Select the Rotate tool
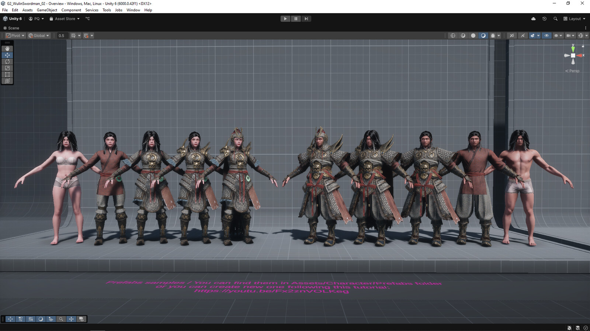The image size is (590, 331). [7, 61]
